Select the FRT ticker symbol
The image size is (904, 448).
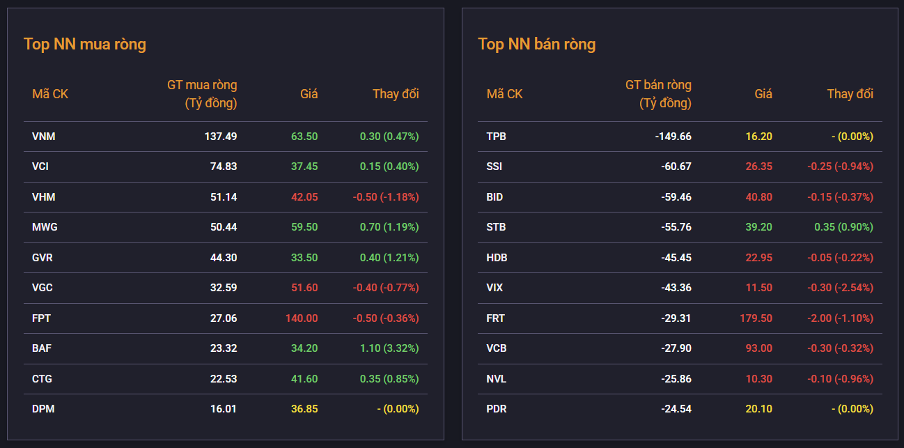[x=496, y=318]
